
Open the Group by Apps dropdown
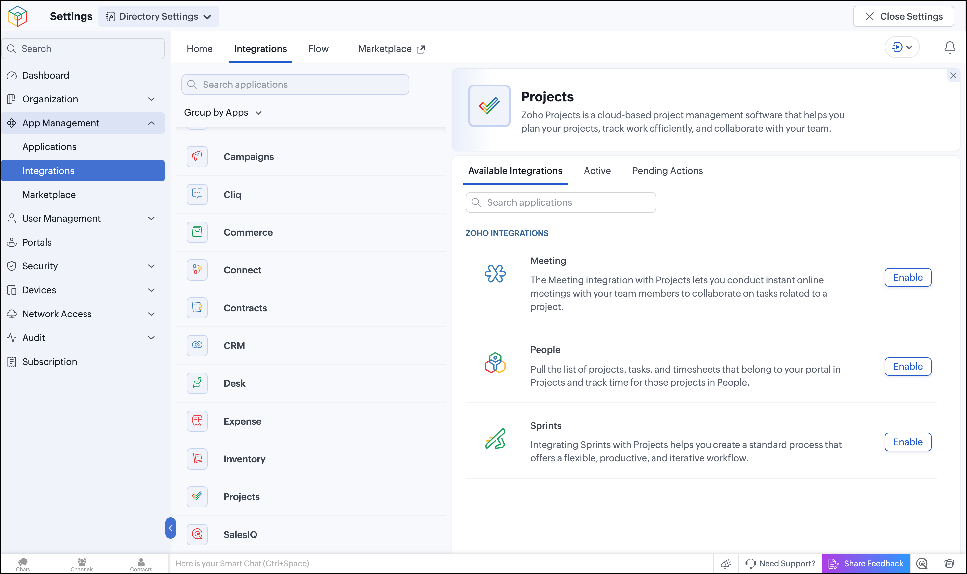pos(223,113)
